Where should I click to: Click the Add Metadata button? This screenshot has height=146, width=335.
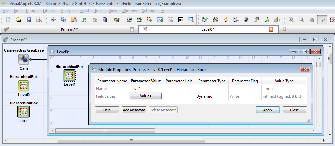(134, 110)
